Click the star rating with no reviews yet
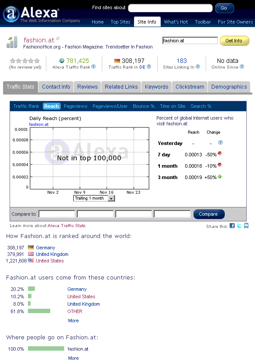Viewport: 255px width, 362px height. pos(25,61)
